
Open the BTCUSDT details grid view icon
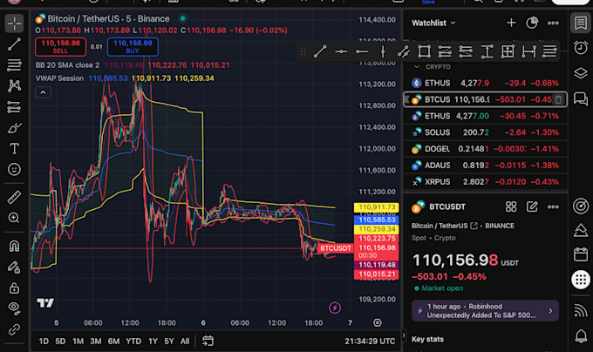511,206
